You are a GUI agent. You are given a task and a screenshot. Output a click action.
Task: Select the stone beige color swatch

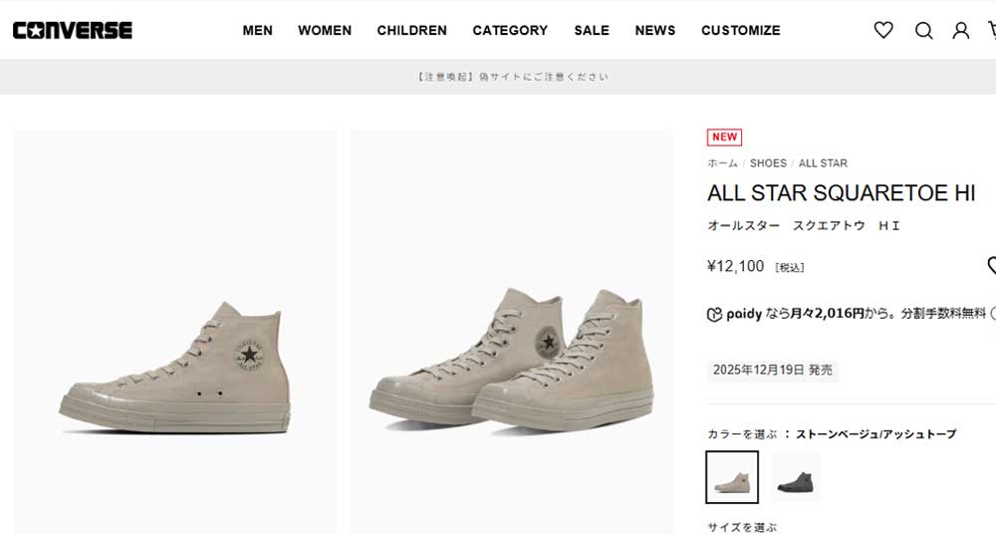coord(732,477)
